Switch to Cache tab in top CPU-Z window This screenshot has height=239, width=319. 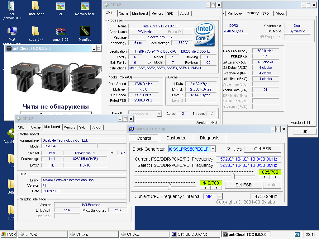(123, 13)
